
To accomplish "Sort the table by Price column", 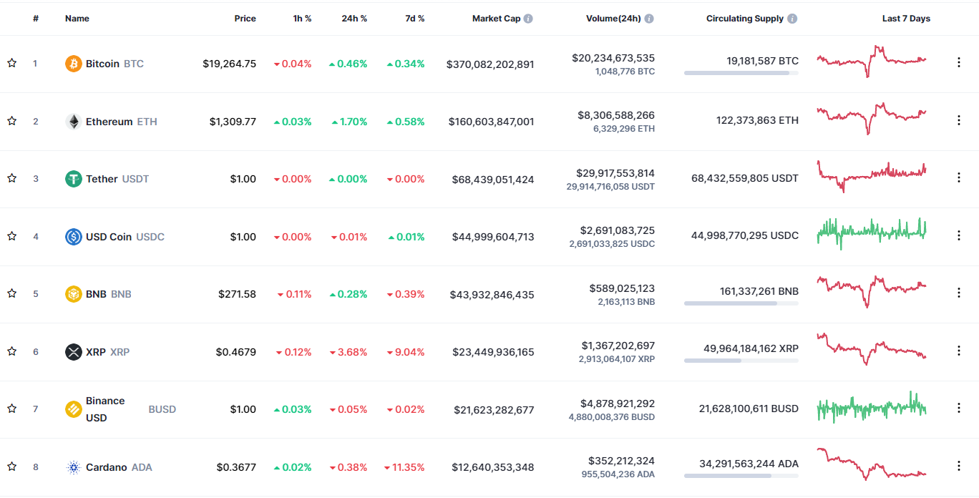I will click(245, 19).
